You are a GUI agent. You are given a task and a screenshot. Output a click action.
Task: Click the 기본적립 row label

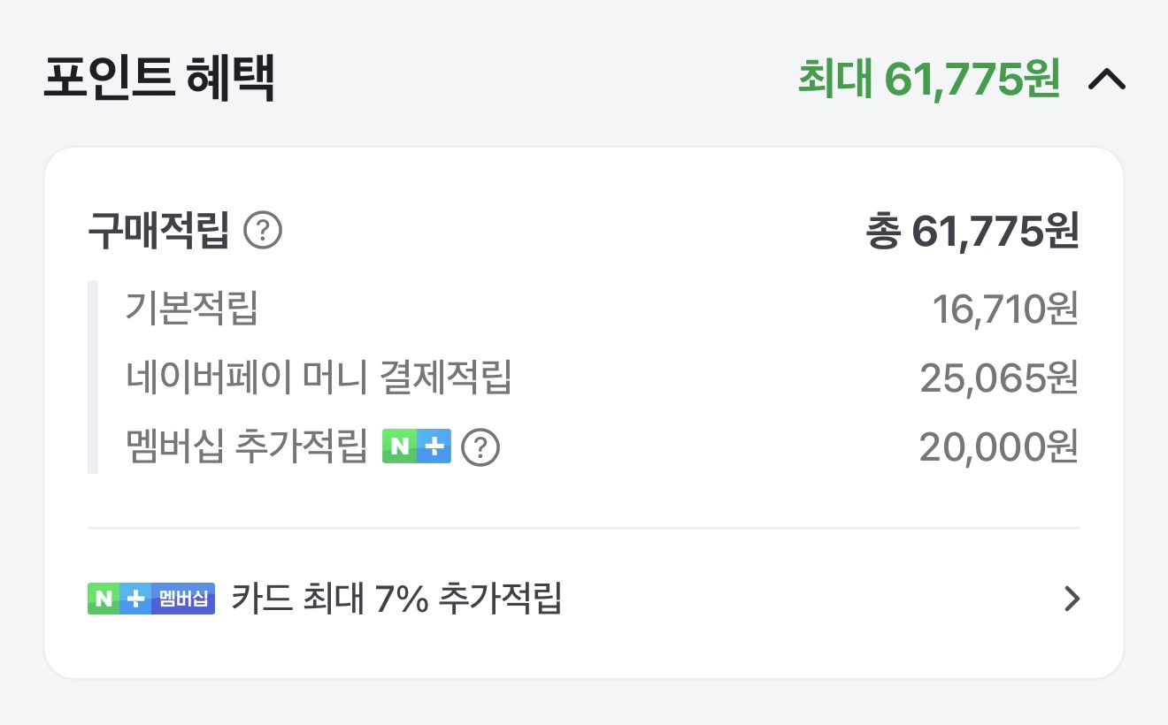[192, 309]
